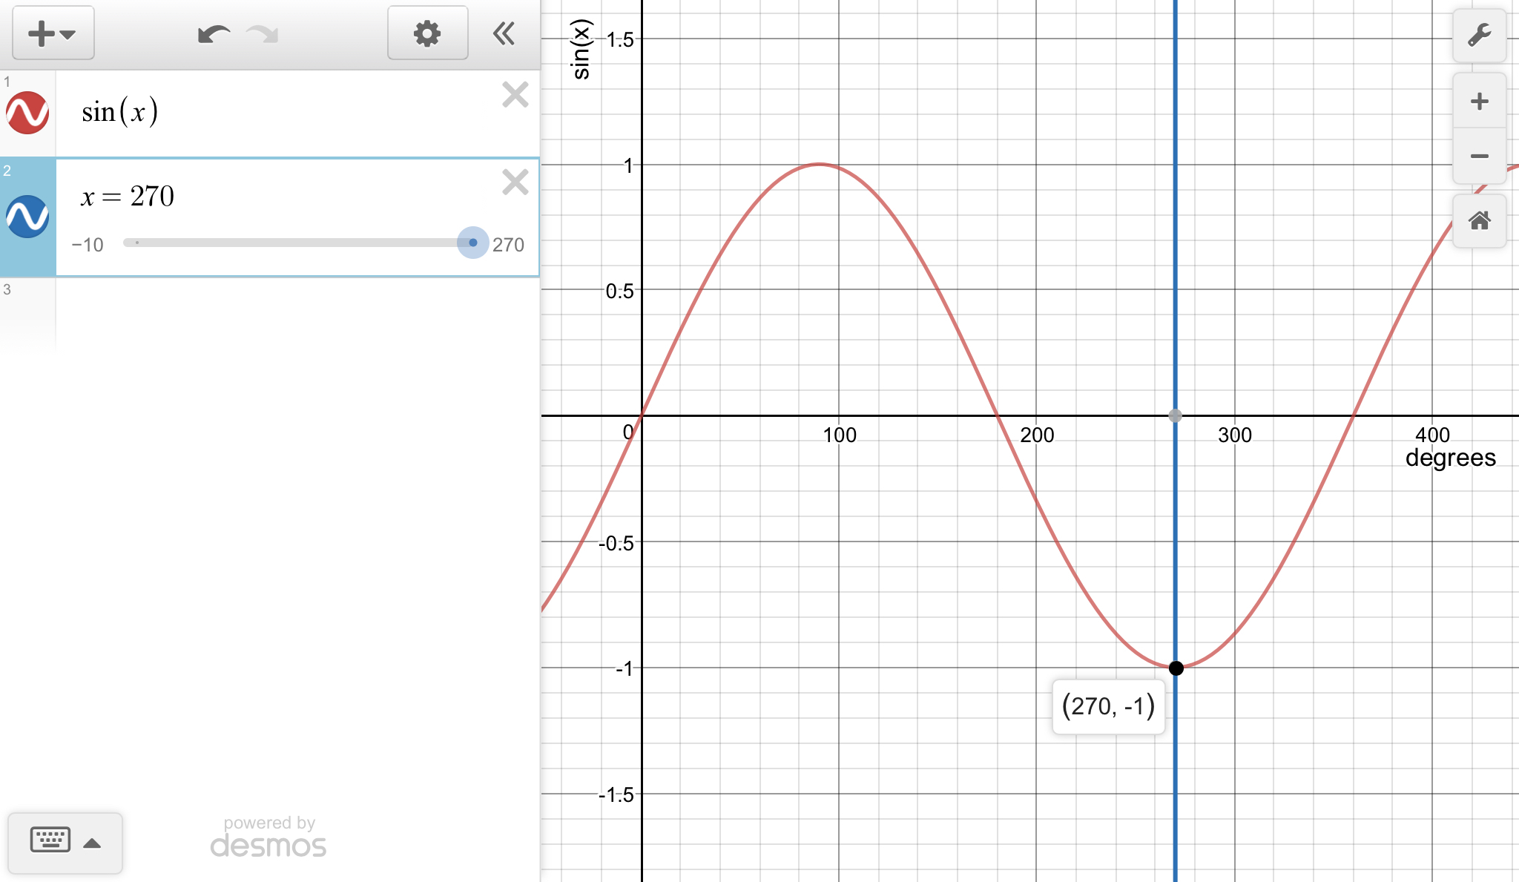Zoom out on the graph

point(1479,156)
